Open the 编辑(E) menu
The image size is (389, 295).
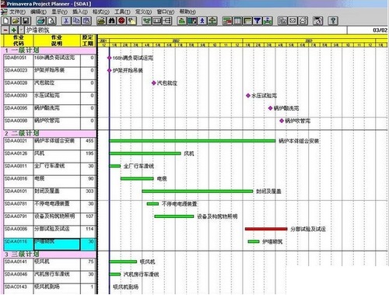click(38, 12)
